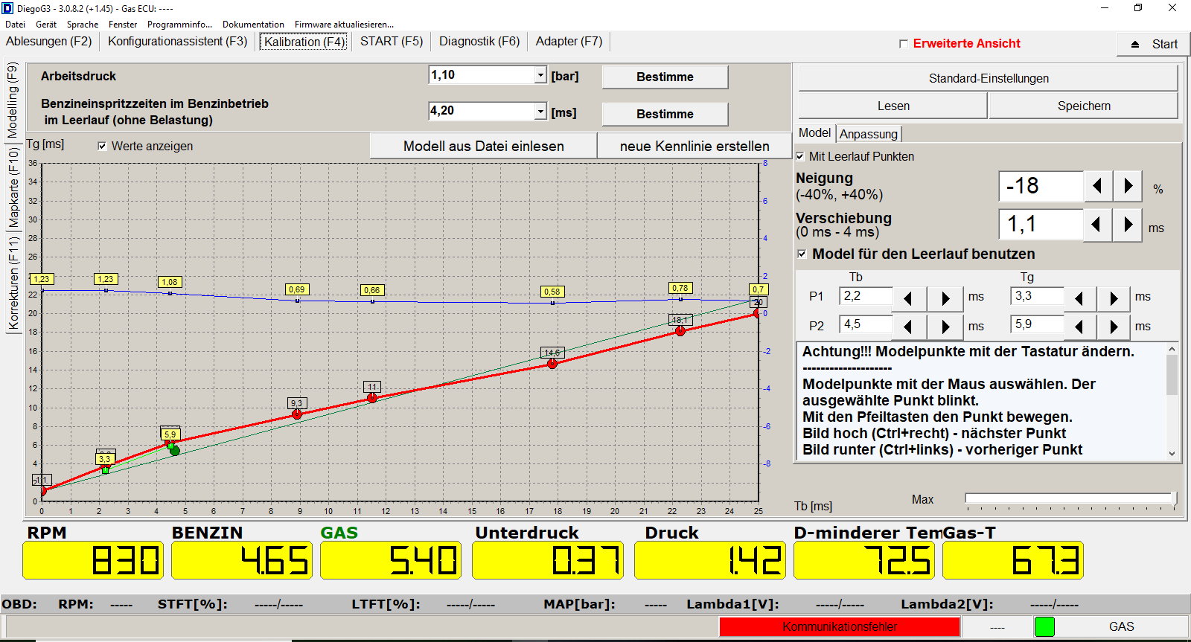Decrease P2 Tb value arrow

click(x=909, y=326)
